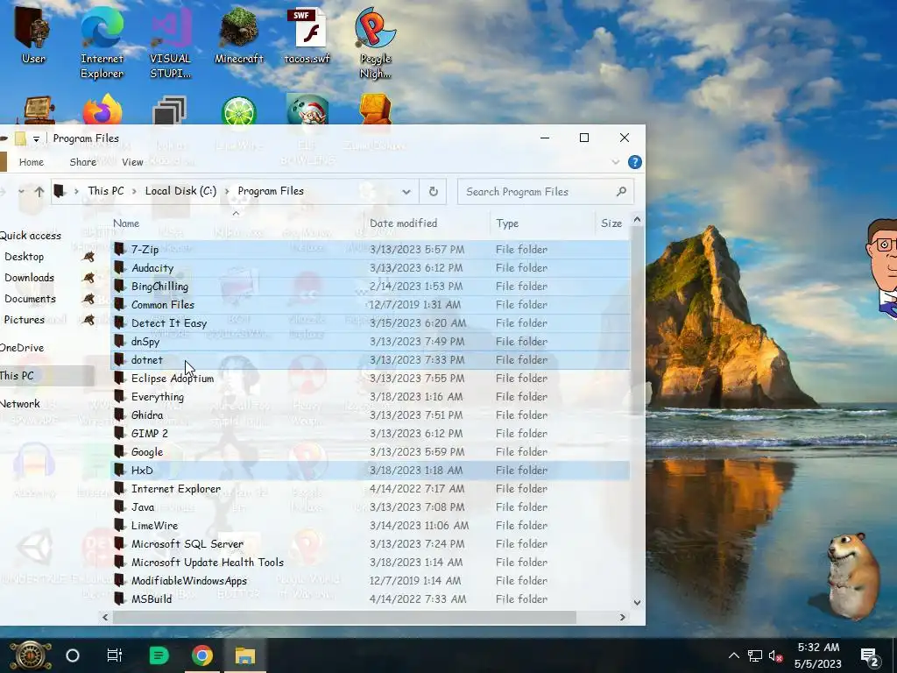Select the Elf Bowling Santa icon on desktop
This screenshot has height=673, width=897.
[307, 110]
